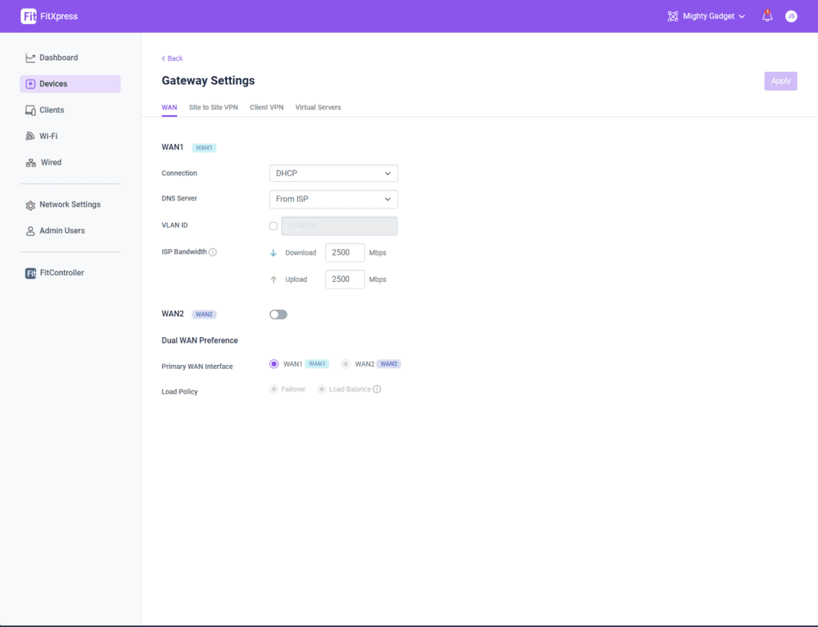Click the Wi-Fi icon in sidebar
The width and height of the screenshot is (818, 627).
click(30, 137)
